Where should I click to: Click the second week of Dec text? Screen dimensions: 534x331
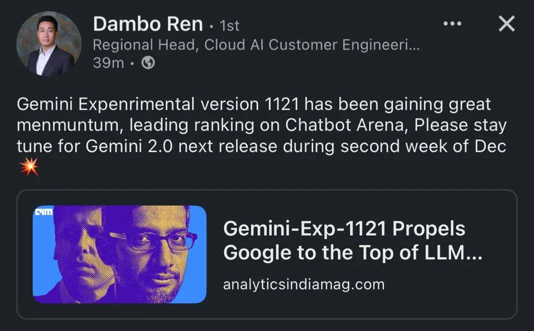[x=423, y=146]
